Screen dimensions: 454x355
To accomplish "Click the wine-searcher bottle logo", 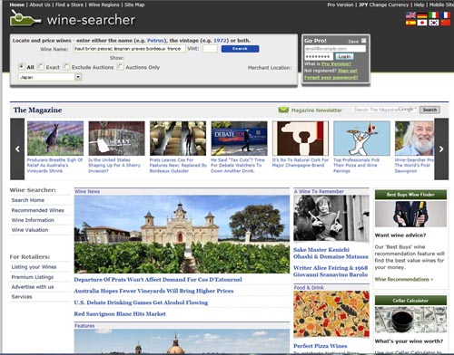I will [x=25, y=18].
